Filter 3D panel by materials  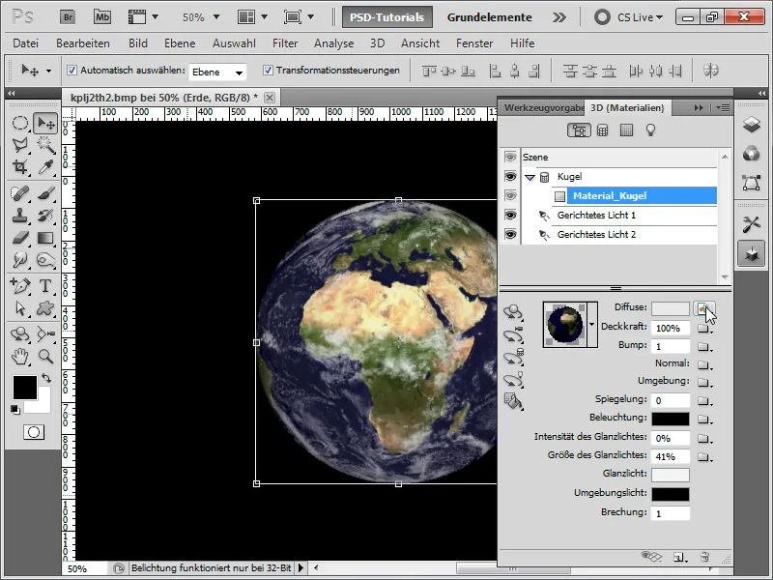(626, 130)
